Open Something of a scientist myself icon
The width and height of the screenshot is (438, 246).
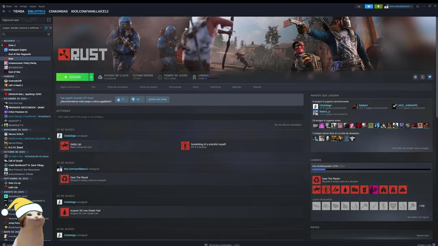coord(185,146)
